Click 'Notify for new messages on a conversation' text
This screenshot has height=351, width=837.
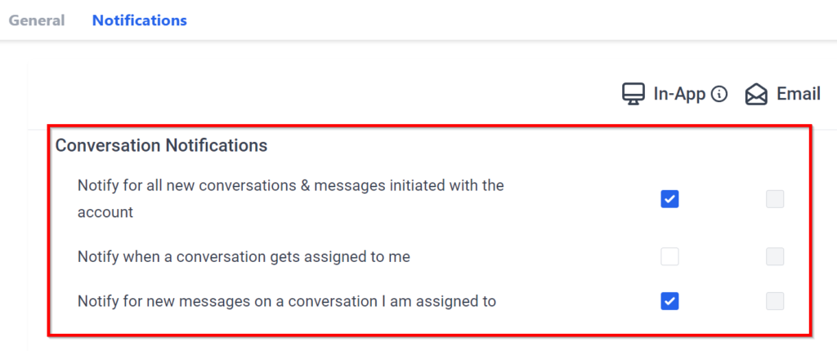coord(286,301)
